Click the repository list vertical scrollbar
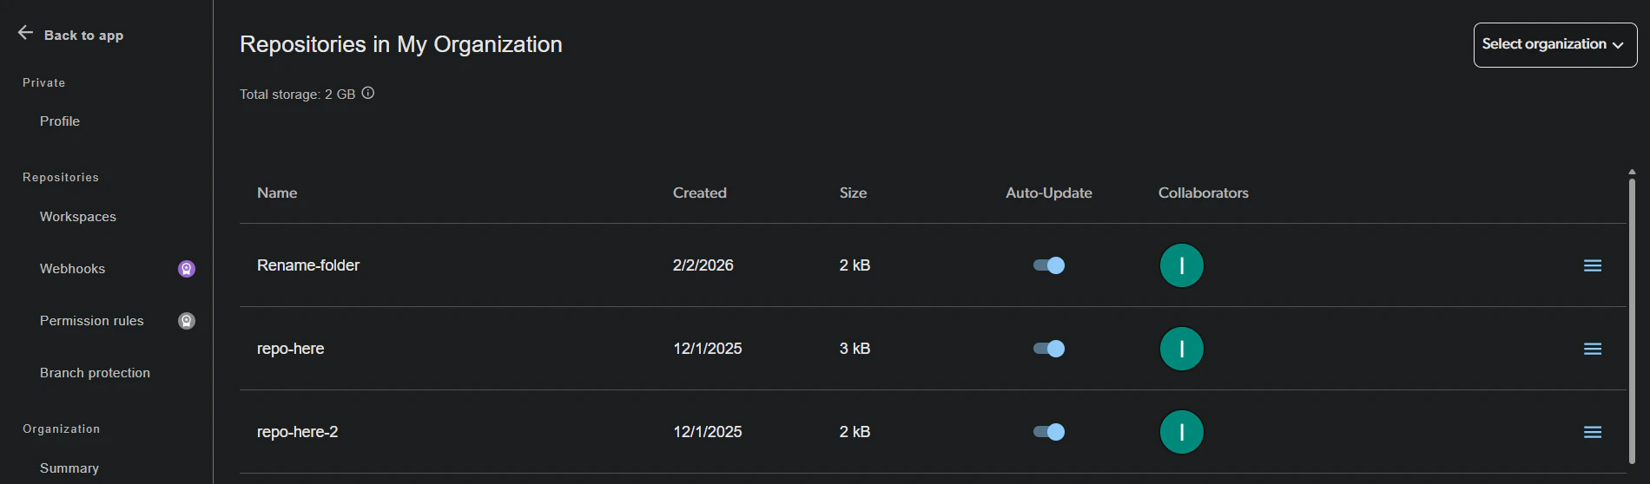Viewport: 1650px width, 484px height. (x=1632, y=321)
